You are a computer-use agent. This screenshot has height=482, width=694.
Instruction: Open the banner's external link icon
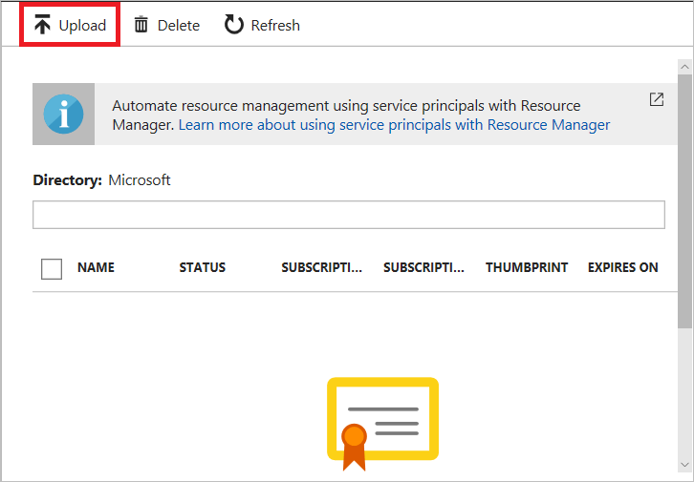pos(657,99)
